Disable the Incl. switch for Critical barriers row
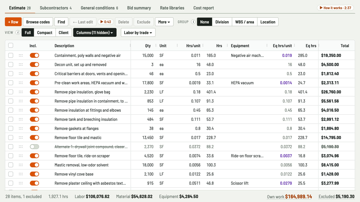 pos(34,74)
